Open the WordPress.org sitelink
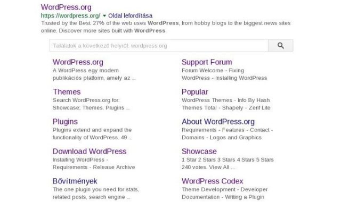Image resolution: width=341 pixels, height=202 pixels. tap(78, 62)
